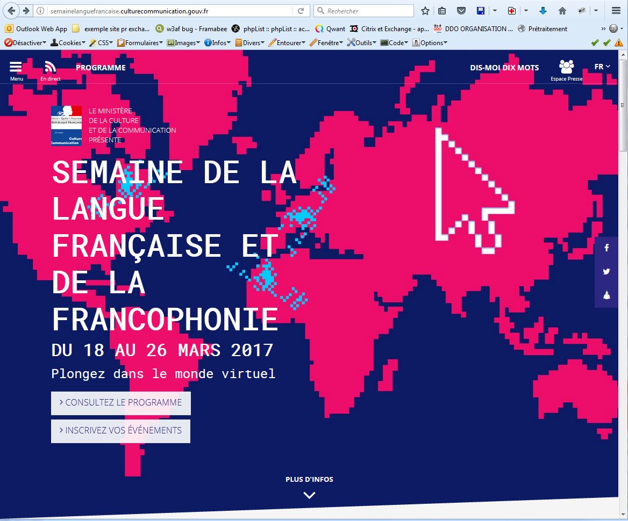Click the Pocket save icon

pyautogui.click(x=461, y=11)
